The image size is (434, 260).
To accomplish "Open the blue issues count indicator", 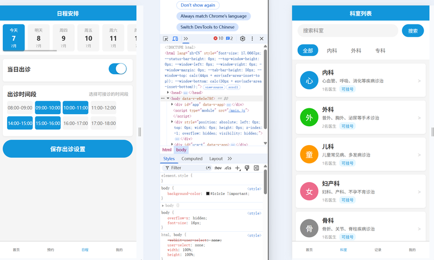I will tap(229, 38).
